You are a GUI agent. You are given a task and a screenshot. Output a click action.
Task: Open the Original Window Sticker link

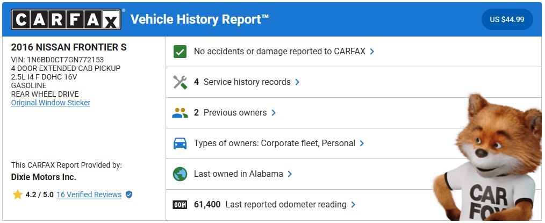click(51, 103)
